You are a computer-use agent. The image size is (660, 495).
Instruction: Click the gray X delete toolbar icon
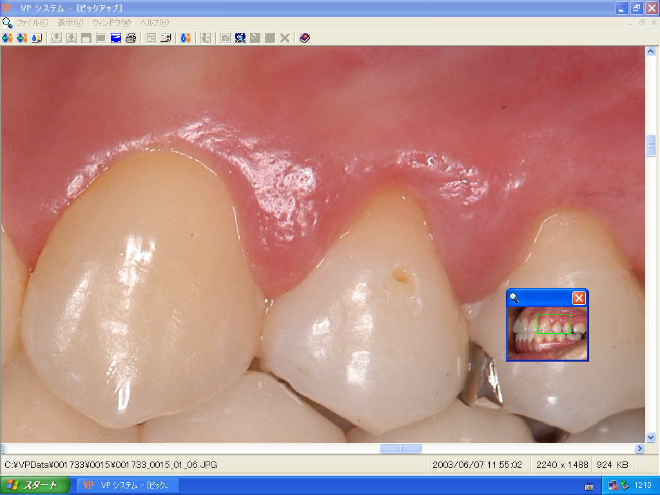[x=284, y=38]
